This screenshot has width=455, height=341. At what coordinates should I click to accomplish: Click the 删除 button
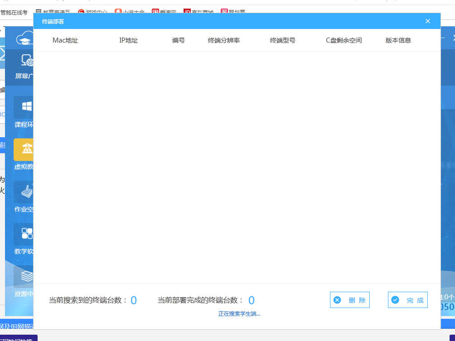pyautogui.click(x=350, y=300)
